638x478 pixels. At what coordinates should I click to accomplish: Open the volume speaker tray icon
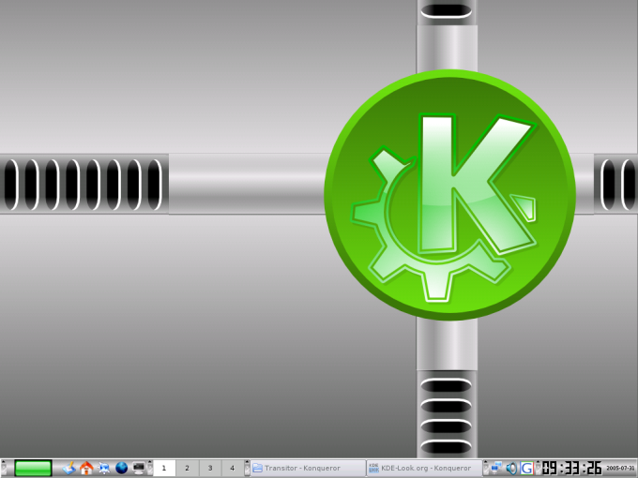pyautogui.click(x=511, y=468)
